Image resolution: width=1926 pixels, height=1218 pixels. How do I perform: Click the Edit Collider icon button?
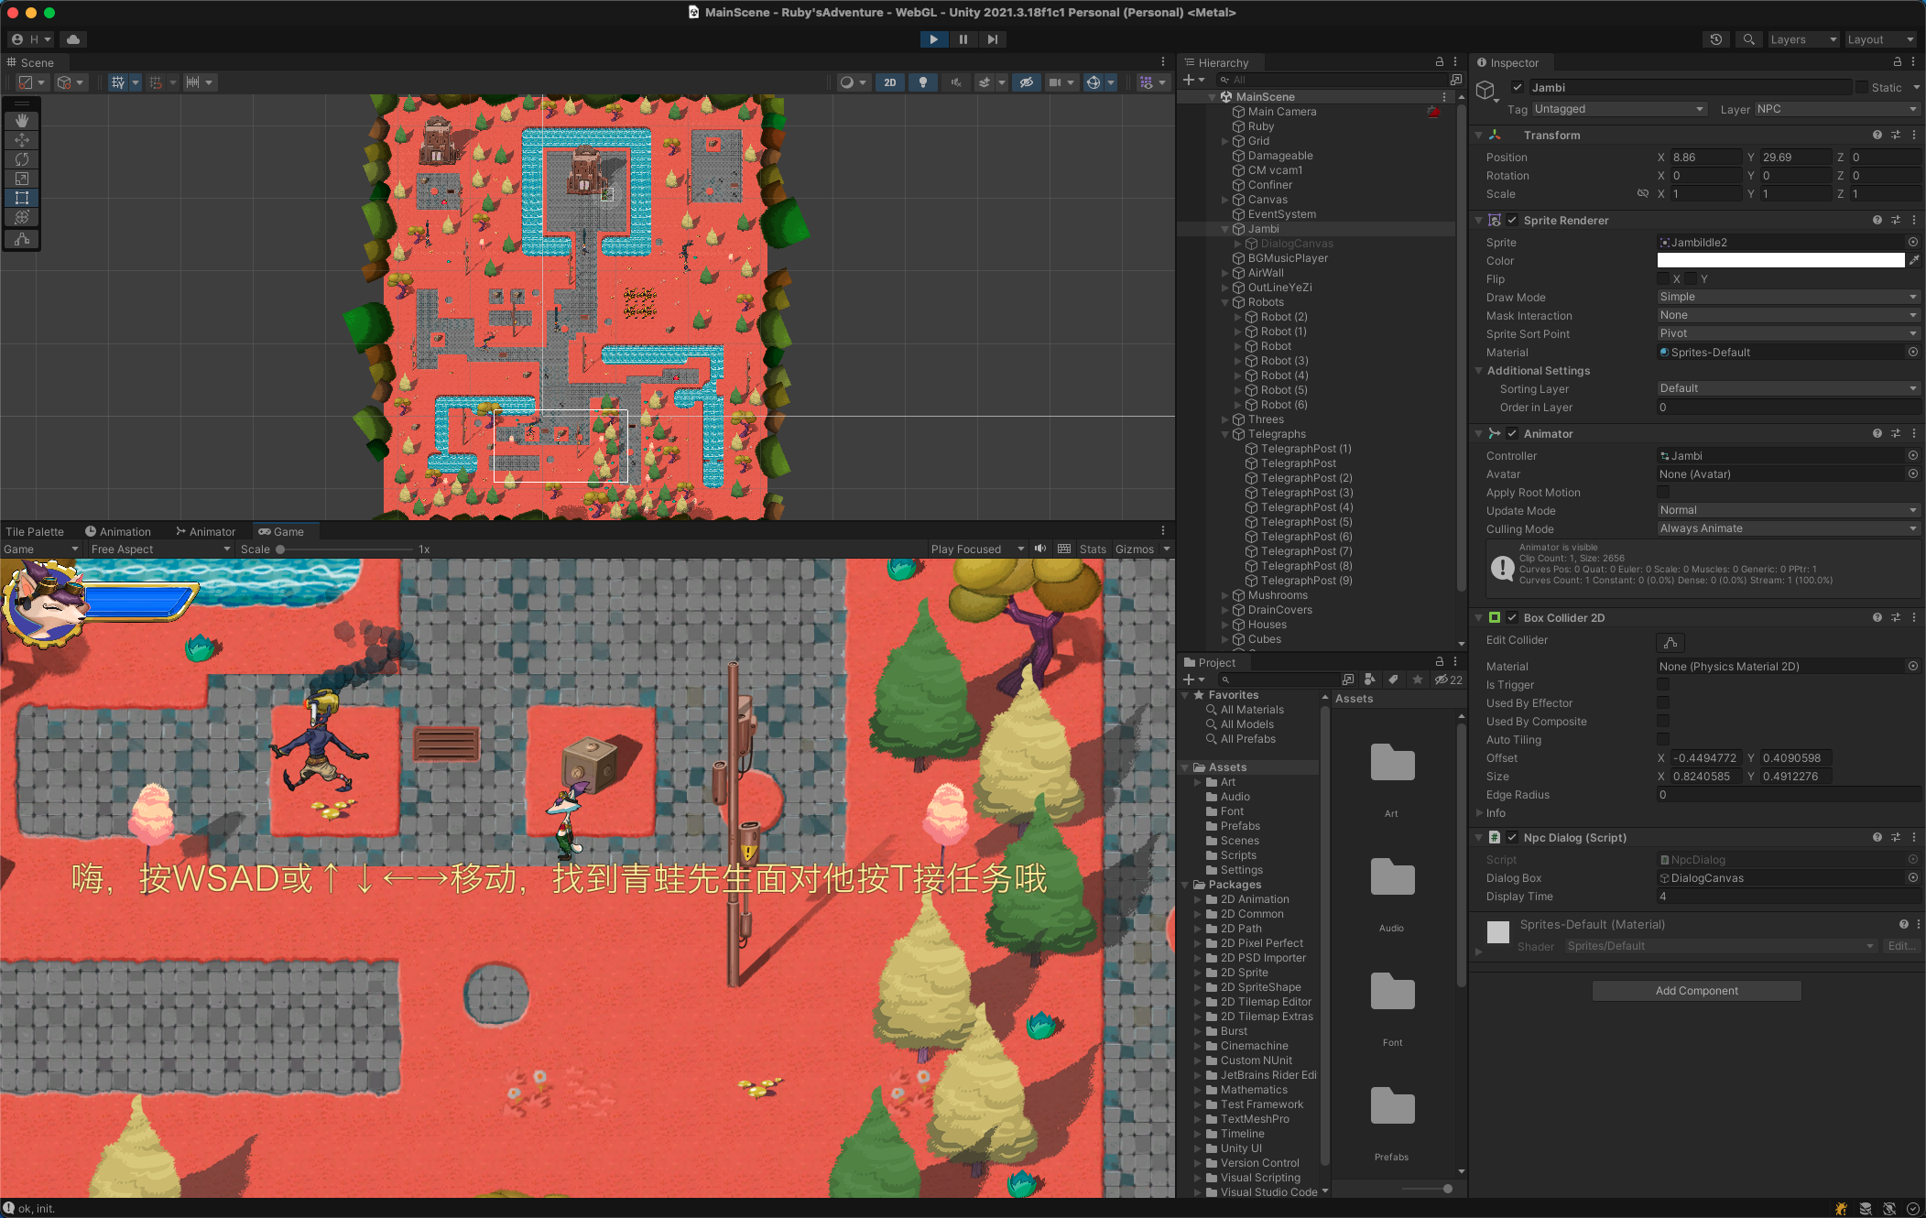coord(1670,642)
